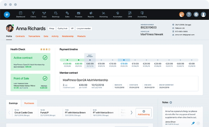The height and width of the screenshot is (127, 209).
Task: Add a new note with the plus icon
Action: (171, 102)
